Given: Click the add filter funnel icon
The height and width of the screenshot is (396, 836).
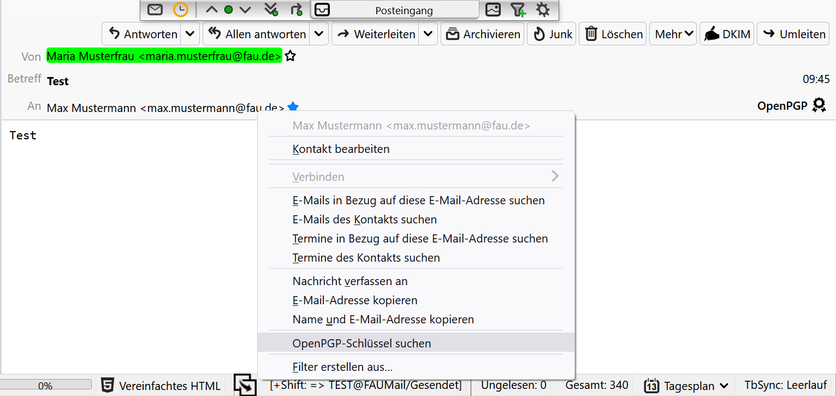Looking at the screenshot, I should (518, 10).
